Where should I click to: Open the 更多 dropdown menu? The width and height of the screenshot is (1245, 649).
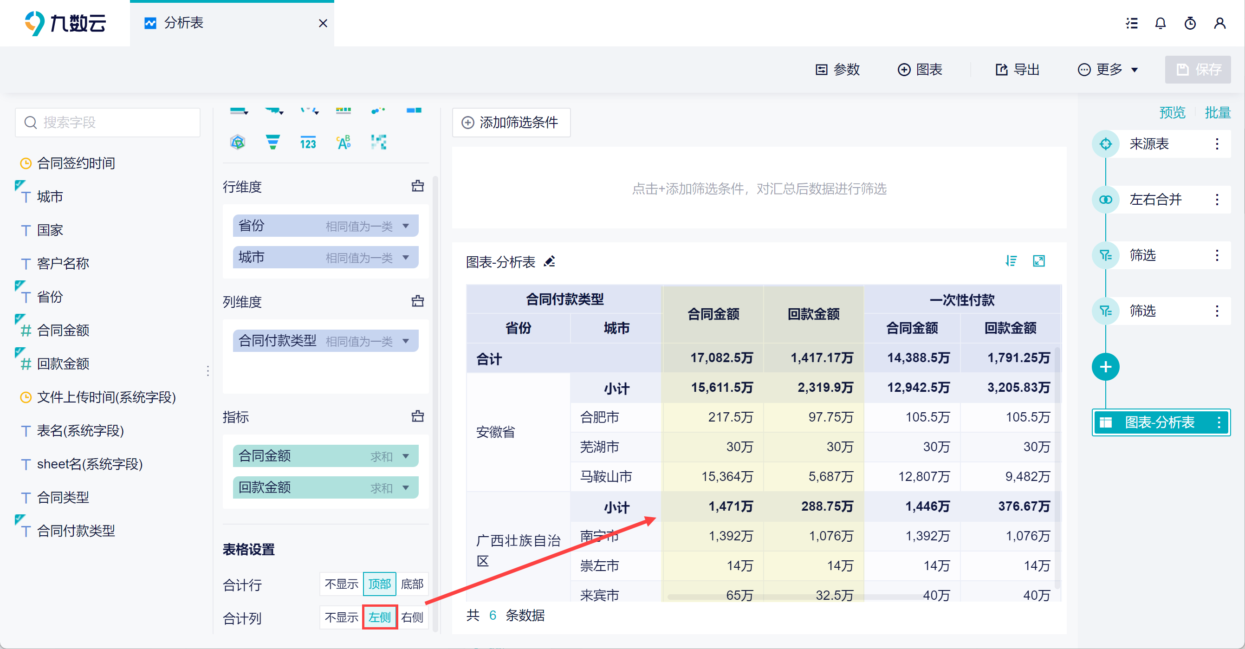(x=1108, y=70)
